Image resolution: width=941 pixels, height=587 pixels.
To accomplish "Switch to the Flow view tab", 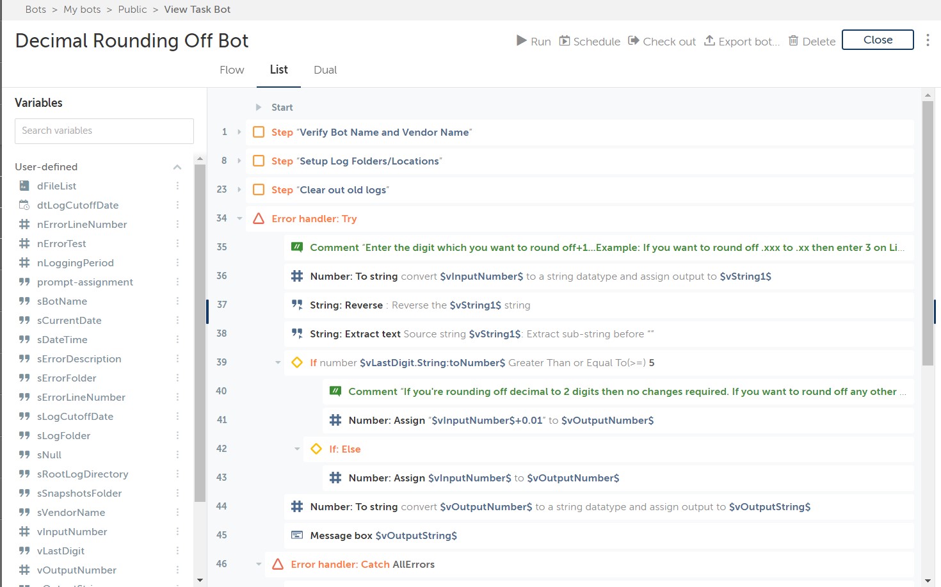I will (x=232, y=70).
